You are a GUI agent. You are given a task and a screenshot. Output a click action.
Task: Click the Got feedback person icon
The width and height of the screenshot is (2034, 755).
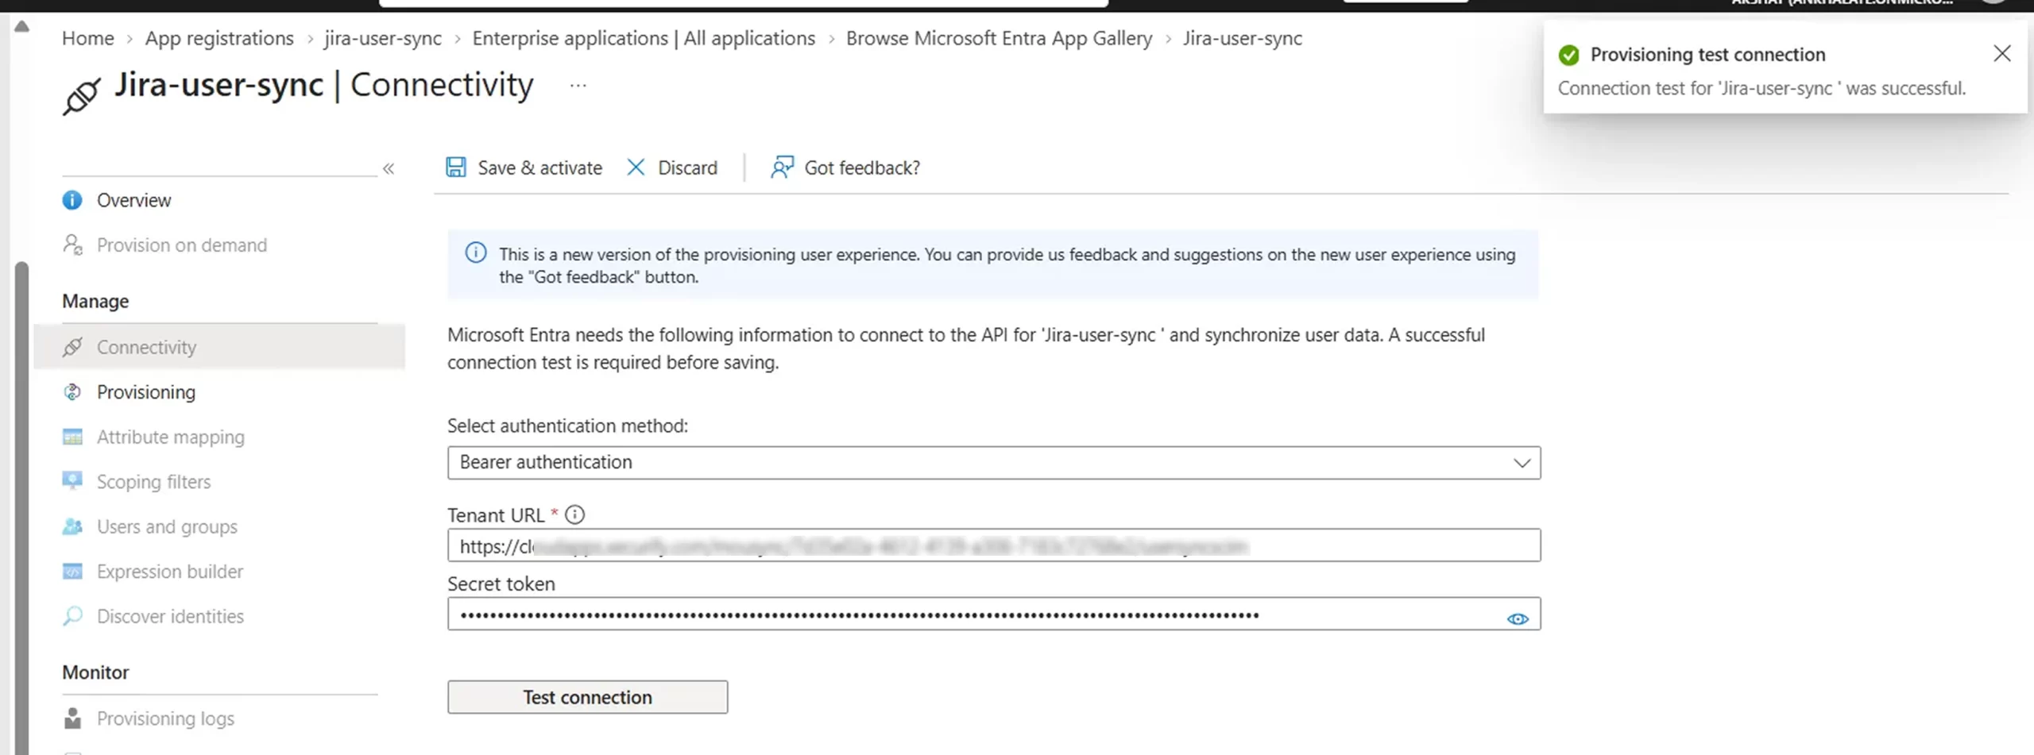pyautogui.click(x=782, y=168)
